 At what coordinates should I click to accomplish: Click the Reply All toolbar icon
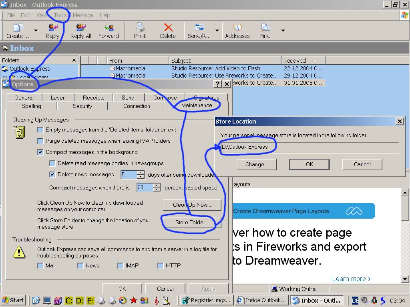pos(81,28)
